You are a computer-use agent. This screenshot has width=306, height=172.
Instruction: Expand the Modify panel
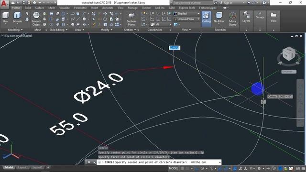point(106,30)
